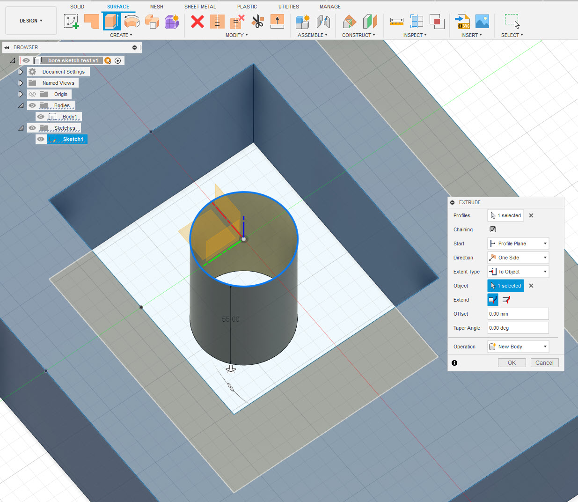Screen dimensions: 578x502
Task: Select the Stitch surfaces tool
Action: (217, 22)
